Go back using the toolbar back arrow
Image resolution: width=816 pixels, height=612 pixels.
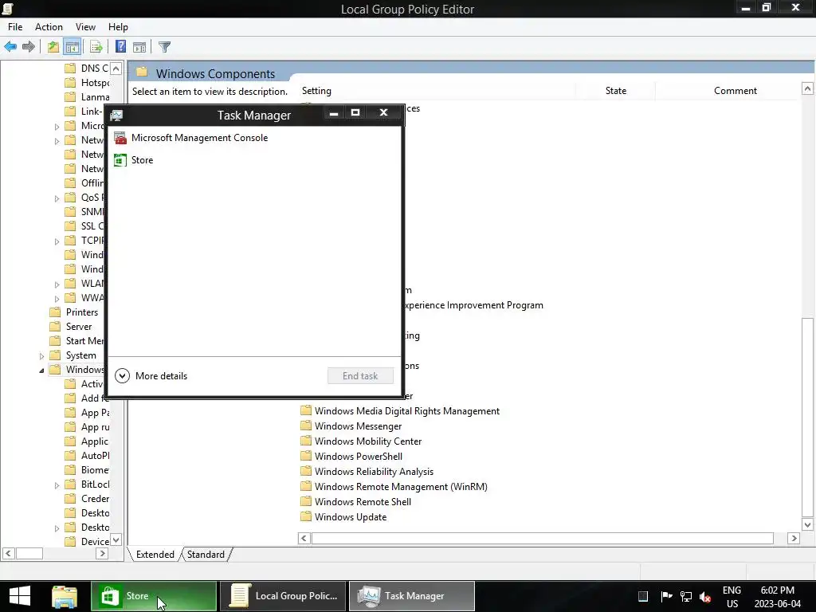(x=10, y=47)
